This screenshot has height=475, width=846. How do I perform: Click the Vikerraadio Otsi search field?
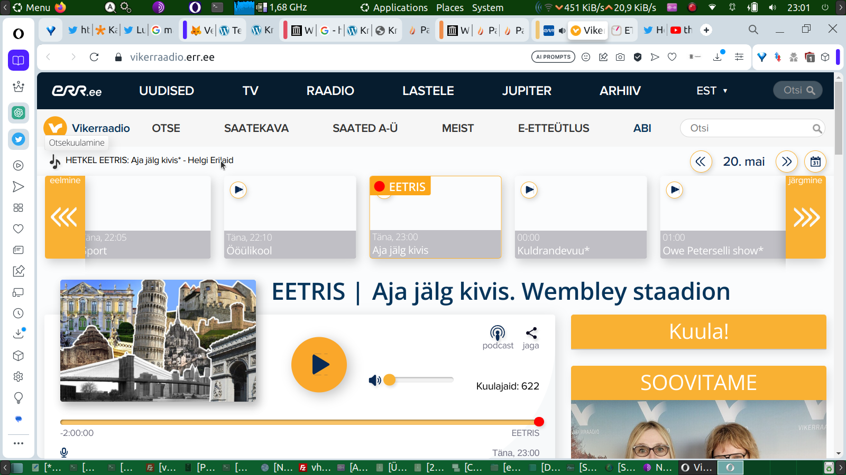pyautogui.click(x=746, y=128)
